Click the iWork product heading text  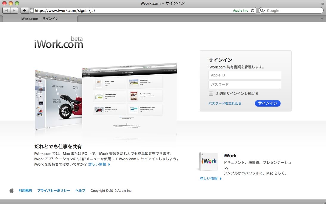[x=230, y=156]
